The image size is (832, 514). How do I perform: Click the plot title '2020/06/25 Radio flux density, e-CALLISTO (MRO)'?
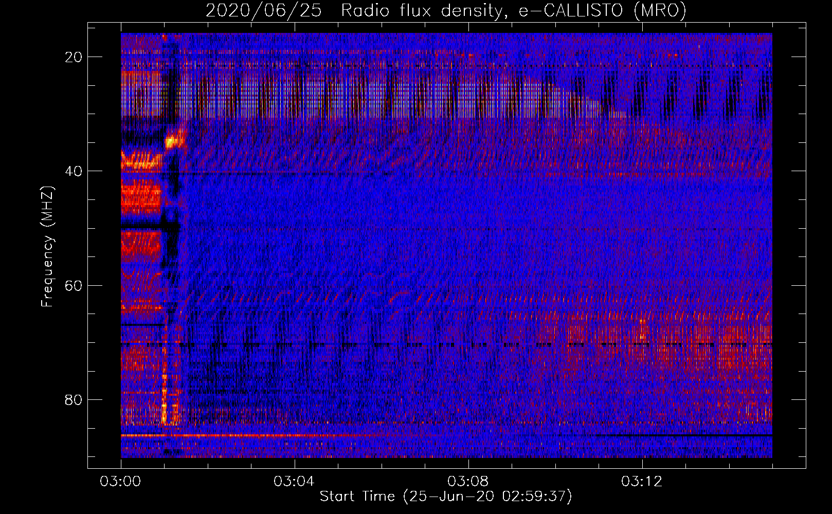[x=446, y=10]
